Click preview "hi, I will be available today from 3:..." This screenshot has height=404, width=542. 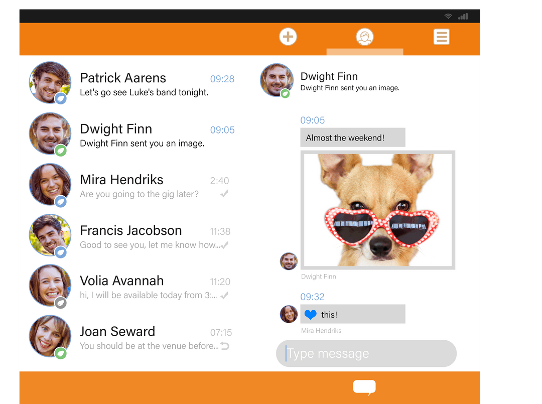point(148,295)
